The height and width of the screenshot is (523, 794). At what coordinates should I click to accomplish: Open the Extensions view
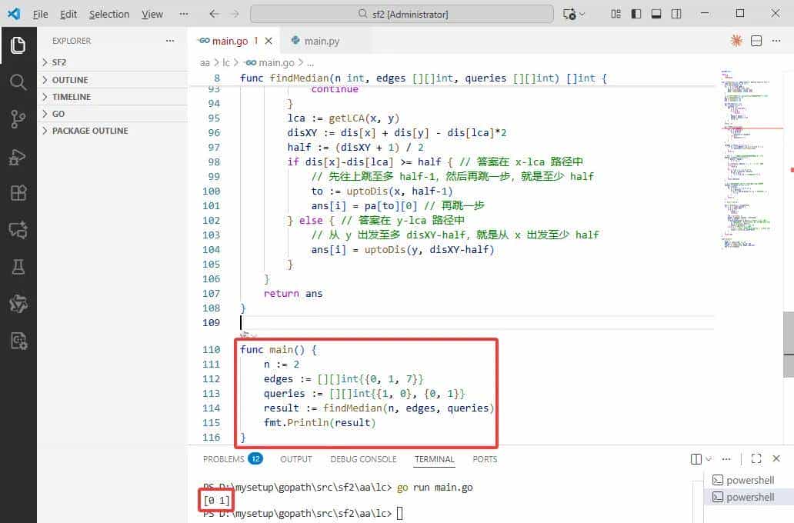coord(18,192)
